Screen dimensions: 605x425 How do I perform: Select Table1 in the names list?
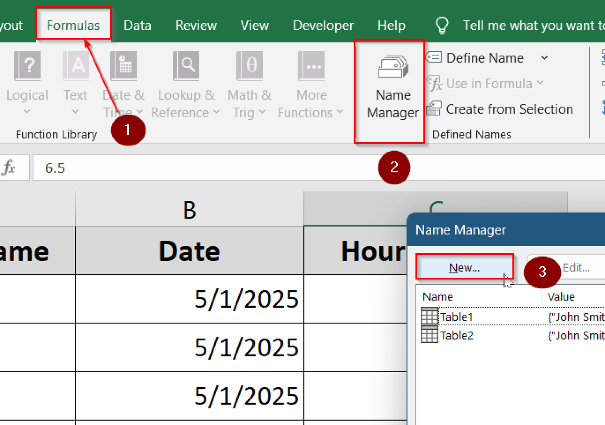pos(456,317)
